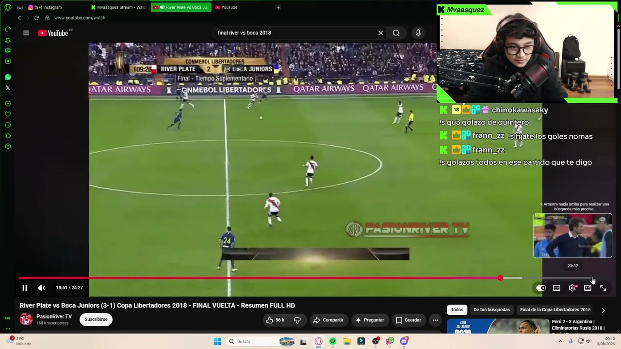Image resolution: width=621 pixels, height=349 pixels.
Task: Like the video with 56 k likes
Action: coord(275,320)
